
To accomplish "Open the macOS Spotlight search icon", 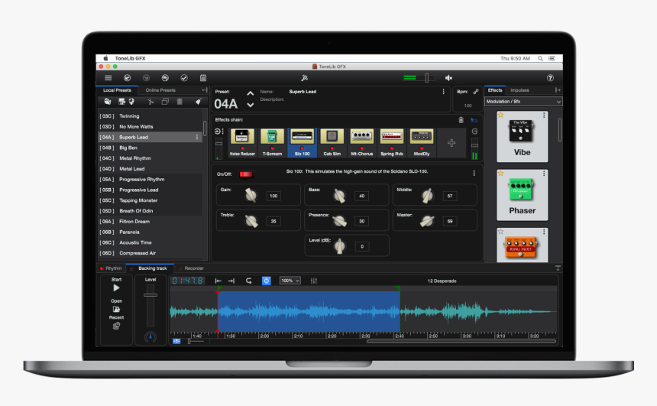I will tap(540, 59).
